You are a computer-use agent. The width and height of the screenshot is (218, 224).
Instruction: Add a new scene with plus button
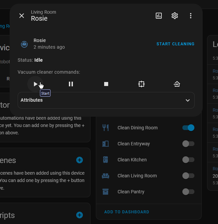tap(80, 160)
